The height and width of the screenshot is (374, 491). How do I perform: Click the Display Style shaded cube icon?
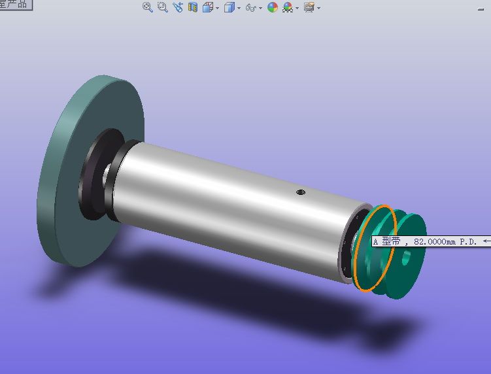(228, 7)
